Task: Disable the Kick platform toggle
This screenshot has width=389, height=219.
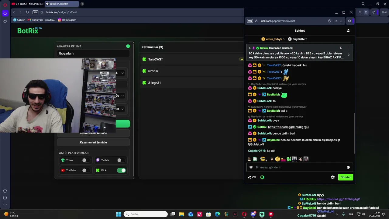Action: pyautogui.click(x=121, y=170)
